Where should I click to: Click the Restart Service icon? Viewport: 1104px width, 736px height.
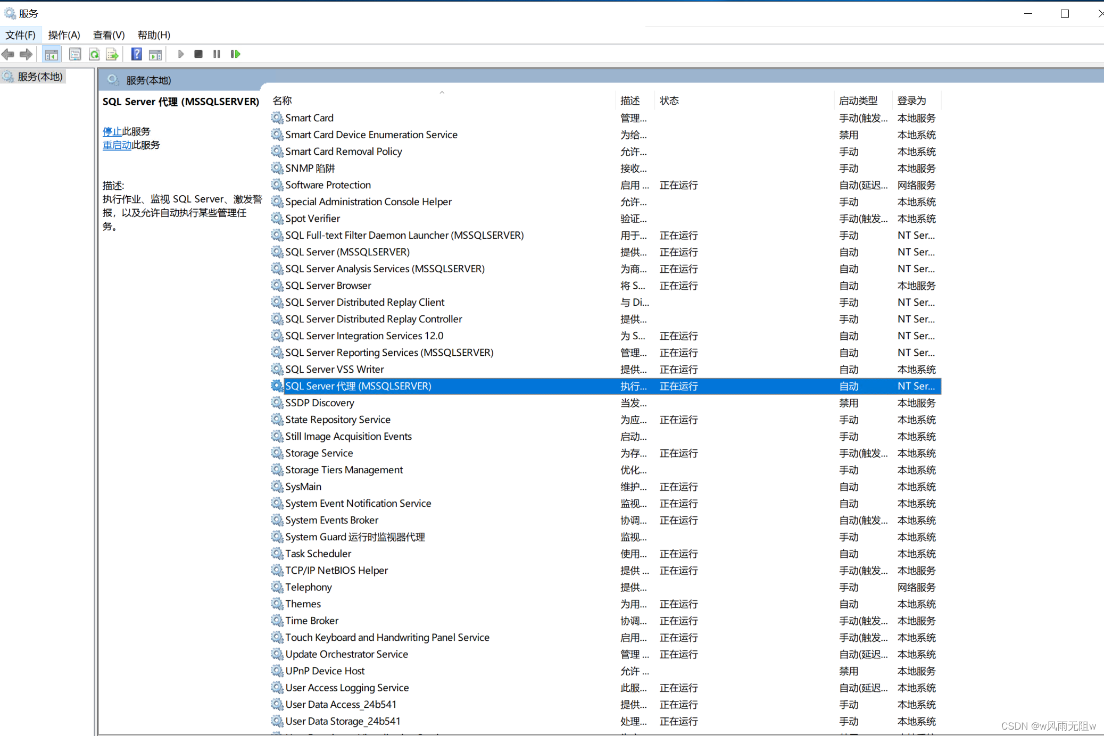(236, 54)
